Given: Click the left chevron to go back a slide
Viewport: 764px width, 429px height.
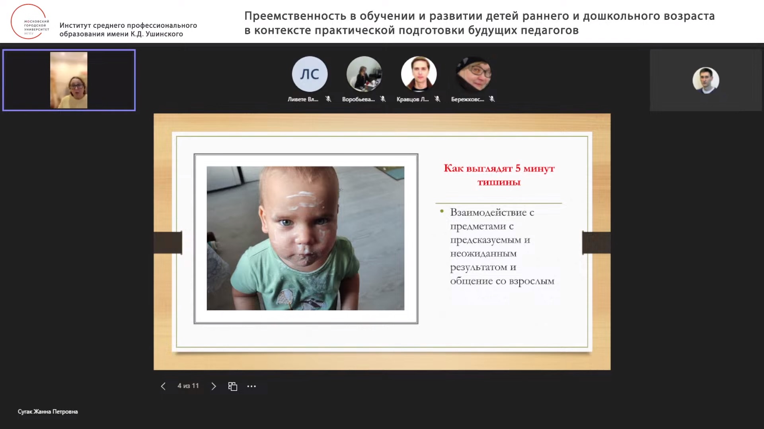Looking at the screenshot, I should point(163,386).
